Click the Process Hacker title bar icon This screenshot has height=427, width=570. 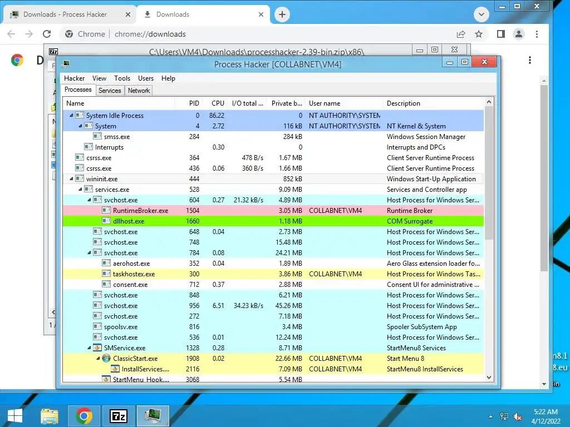pos(66,64)
